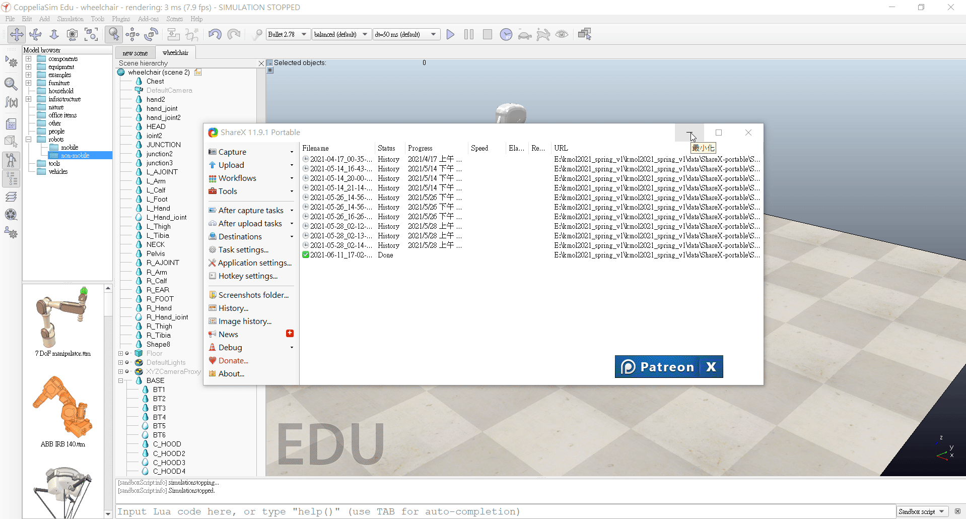
Task: Activate the click selection tool
Action: coord(114,34)
